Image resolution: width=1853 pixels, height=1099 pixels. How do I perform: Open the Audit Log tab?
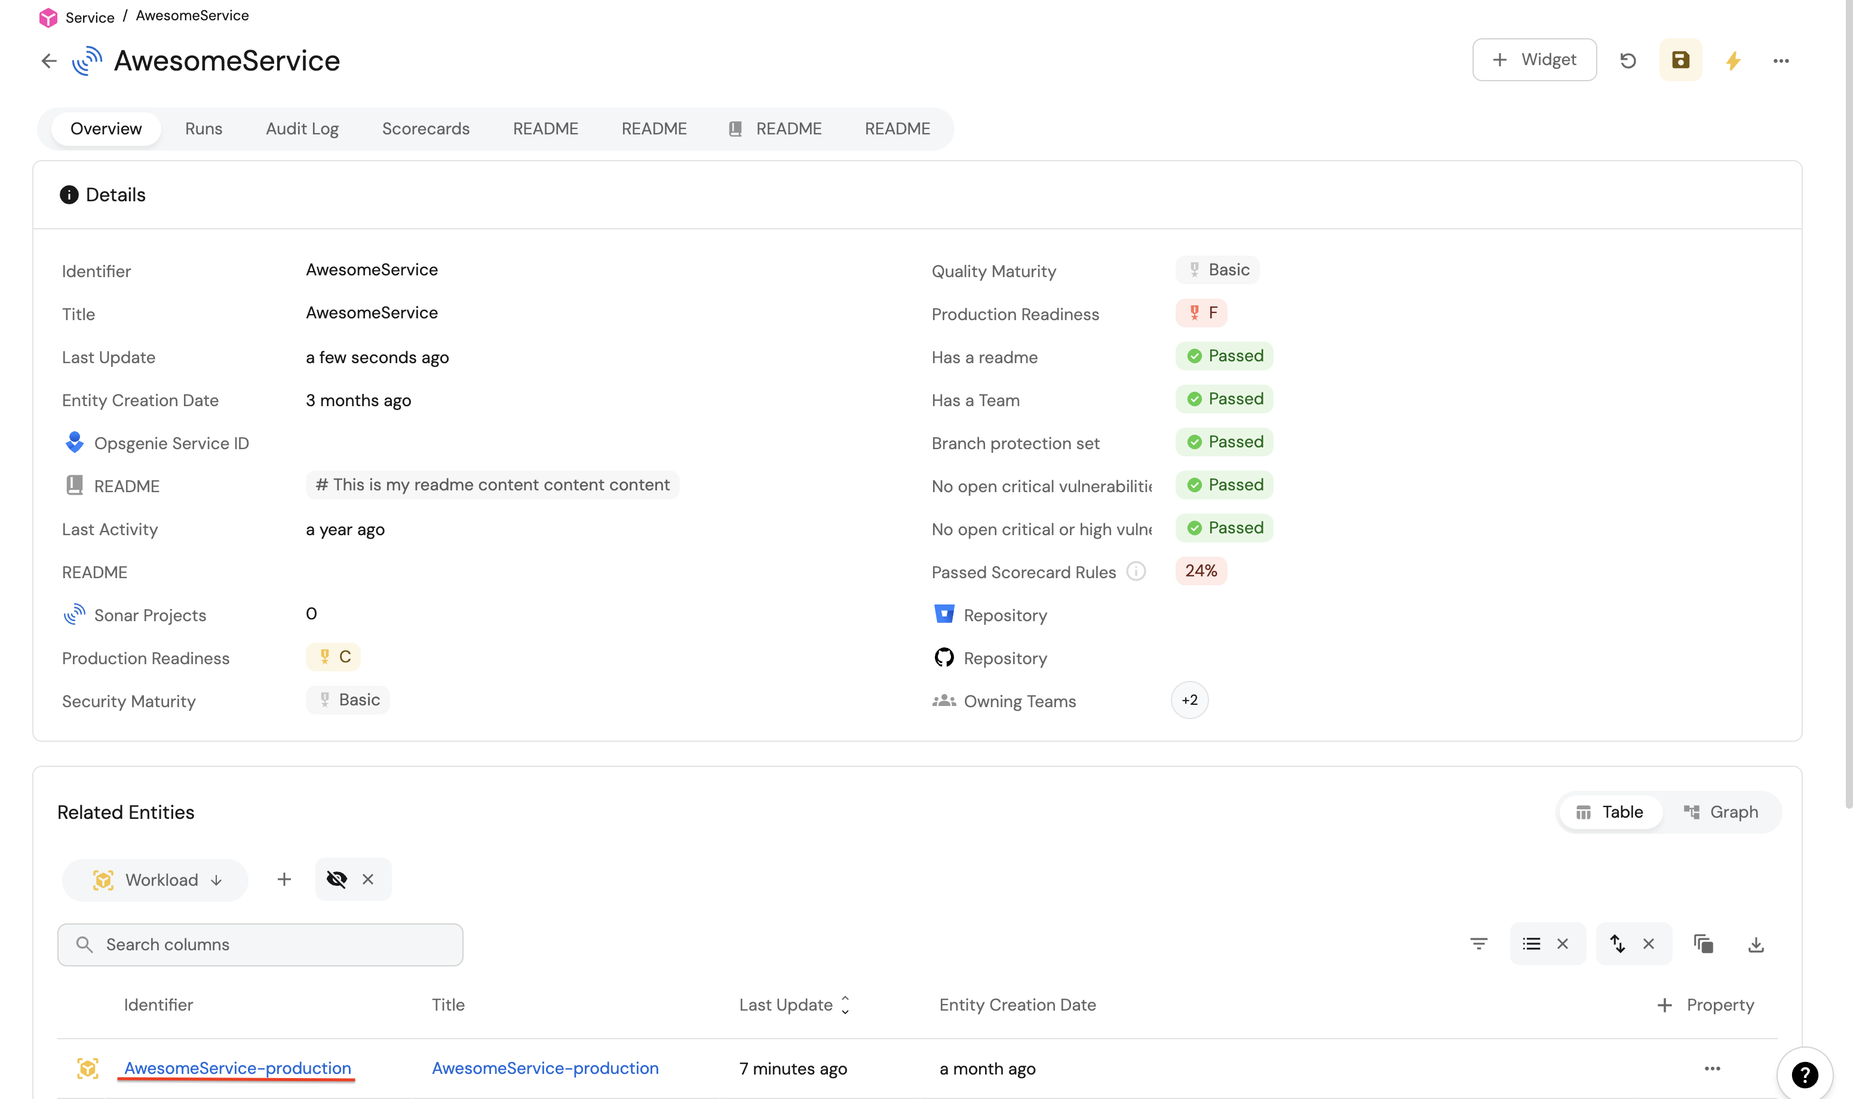tap(302, 129)
